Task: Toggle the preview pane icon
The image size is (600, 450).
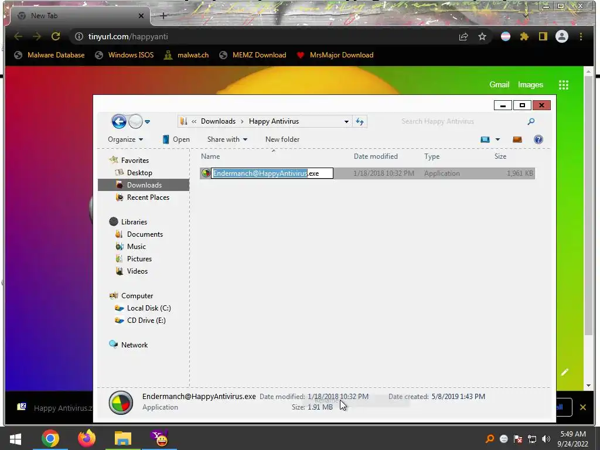Action: click(x=517, y=139)
